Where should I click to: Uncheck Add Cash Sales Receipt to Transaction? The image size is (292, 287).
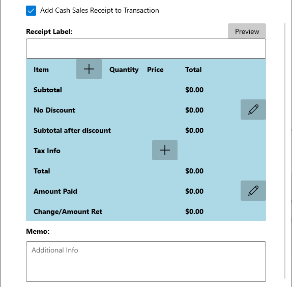click(x=31, y=11)
